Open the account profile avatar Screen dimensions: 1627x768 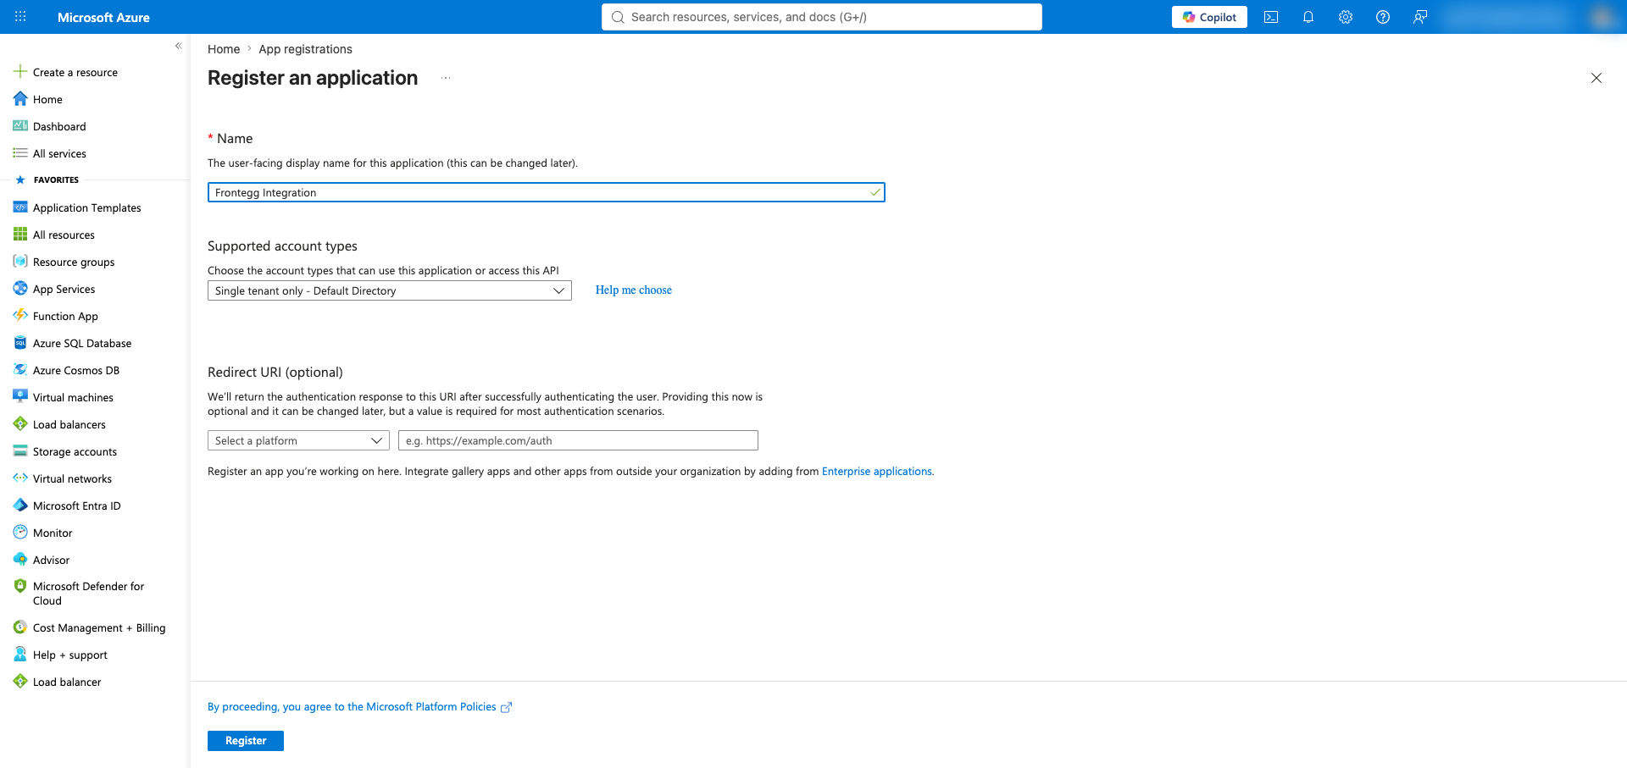(1601, 17)
